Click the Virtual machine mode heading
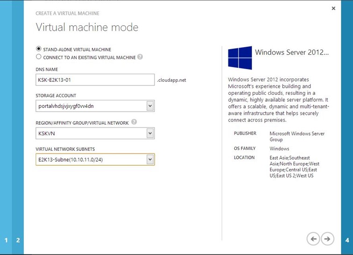 click(87, 27)
